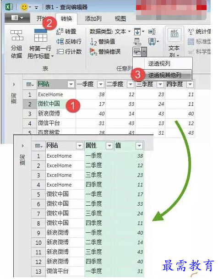Click the pivot column icon

click(137, 42)
